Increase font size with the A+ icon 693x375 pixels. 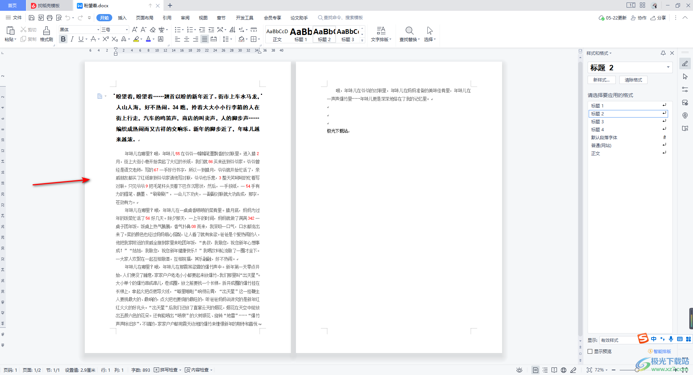click(135, 30)
